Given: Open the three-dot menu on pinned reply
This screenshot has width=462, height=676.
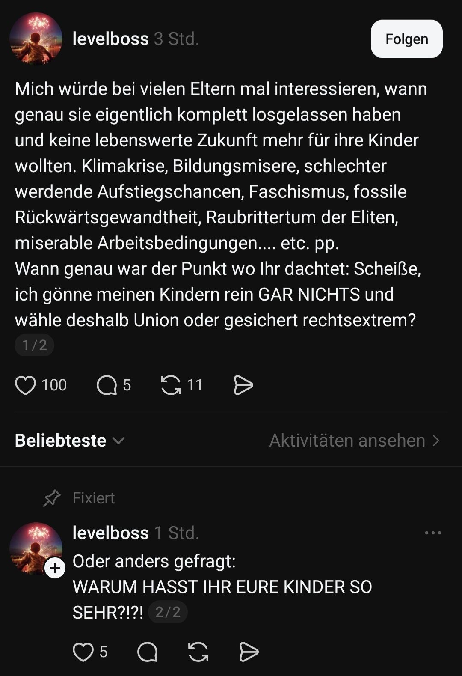Looking at the screenshot, I should pos(433,533).
